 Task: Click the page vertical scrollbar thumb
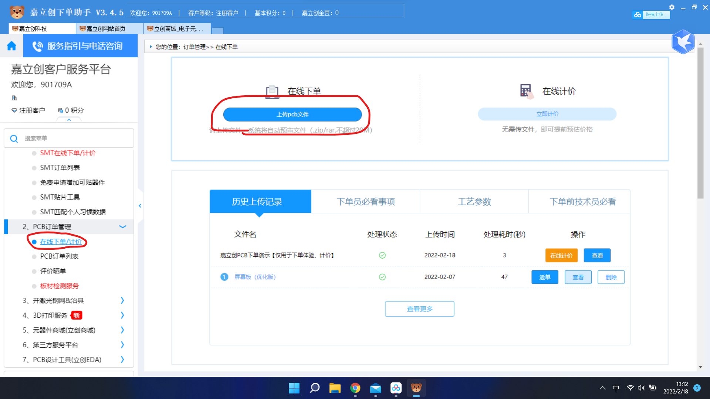click(700, 123)
